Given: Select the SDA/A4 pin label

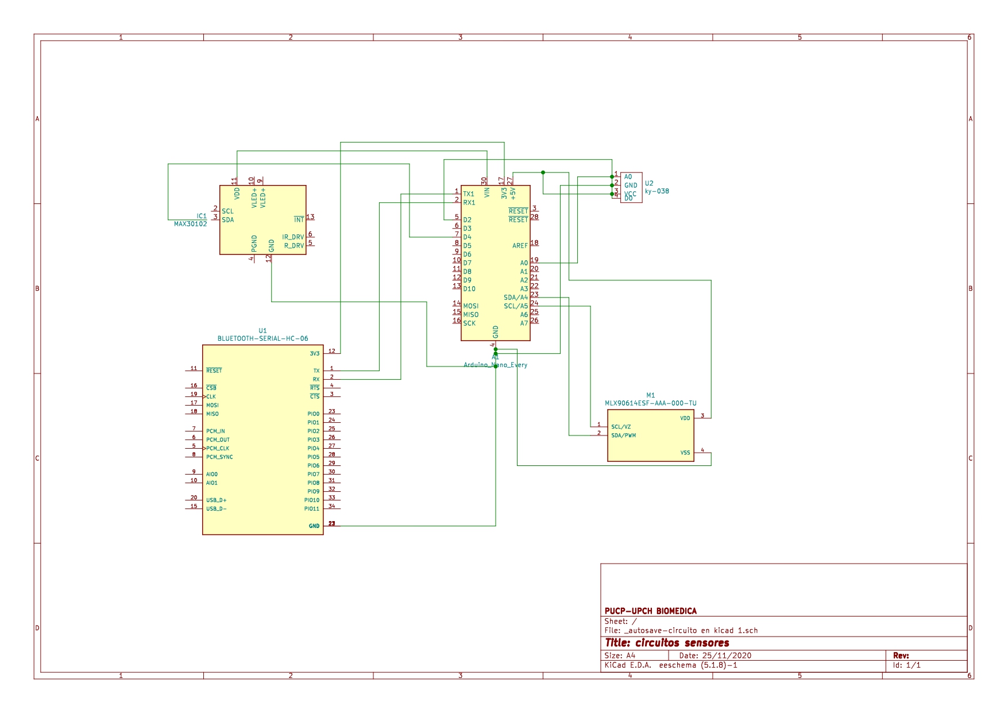Looking at the screenshot, I should (516, 298).
